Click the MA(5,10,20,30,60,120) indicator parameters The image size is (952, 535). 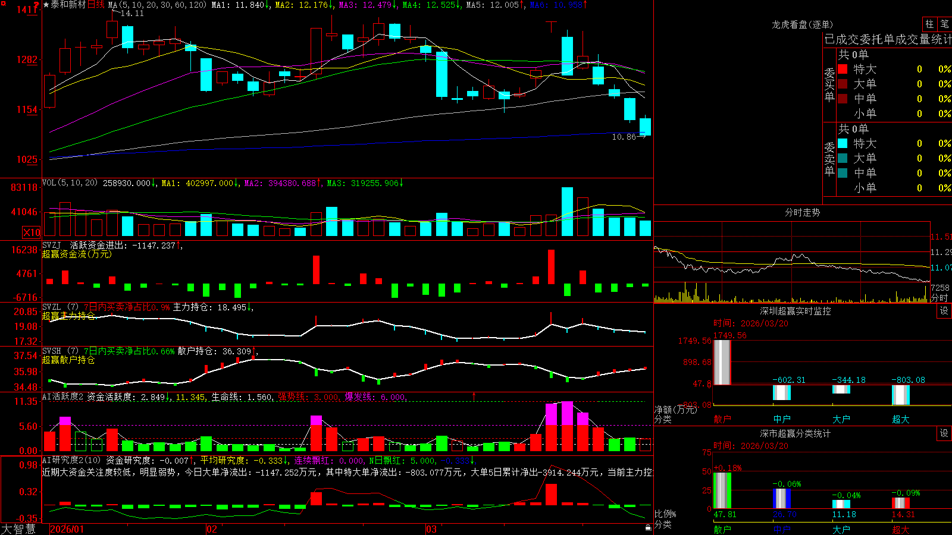(x=158, y=5)
